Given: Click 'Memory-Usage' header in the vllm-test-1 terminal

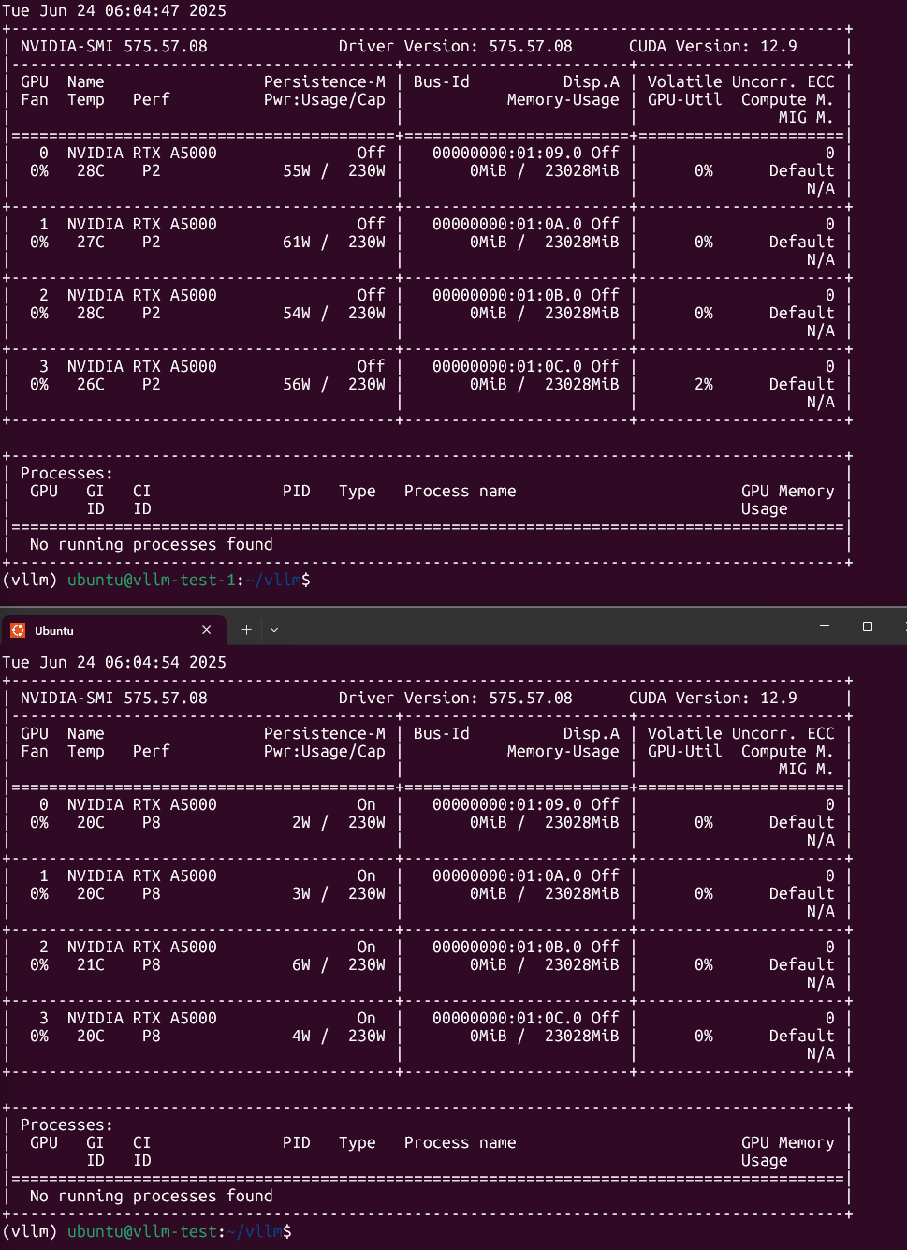Looking at the screenshot, I should point(563,99).
